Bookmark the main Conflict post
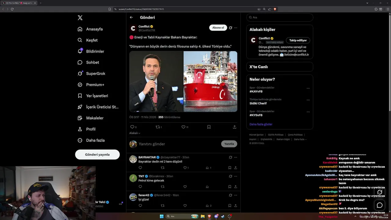This screenshot has width=391, height=220. [209, 127]
